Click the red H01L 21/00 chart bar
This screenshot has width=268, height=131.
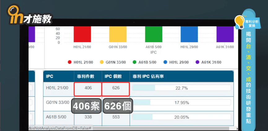tap(82, 34)
